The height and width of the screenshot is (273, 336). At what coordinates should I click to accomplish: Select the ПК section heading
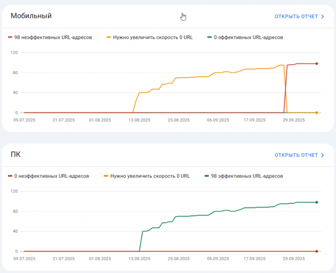click(x=16, y=155)
